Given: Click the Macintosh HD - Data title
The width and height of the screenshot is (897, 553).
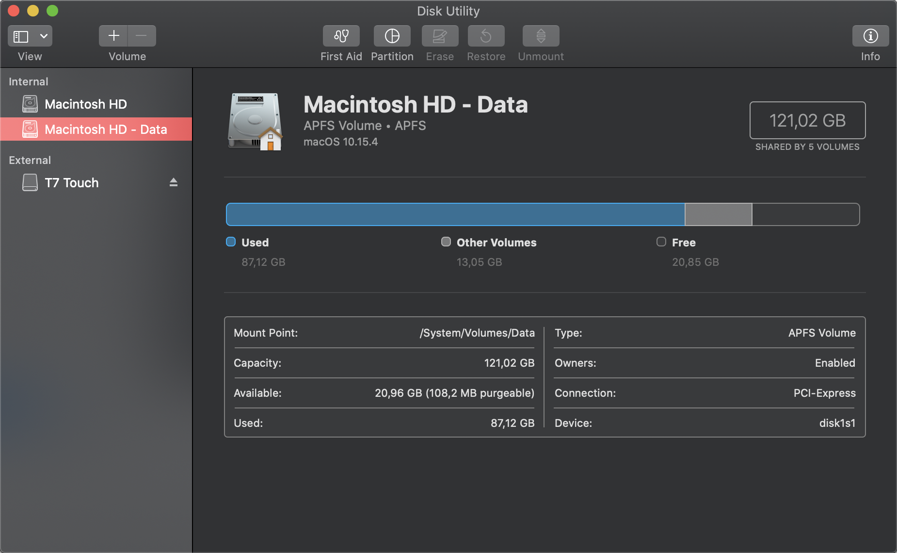Looking at the screenshot, I should [416, 104].
